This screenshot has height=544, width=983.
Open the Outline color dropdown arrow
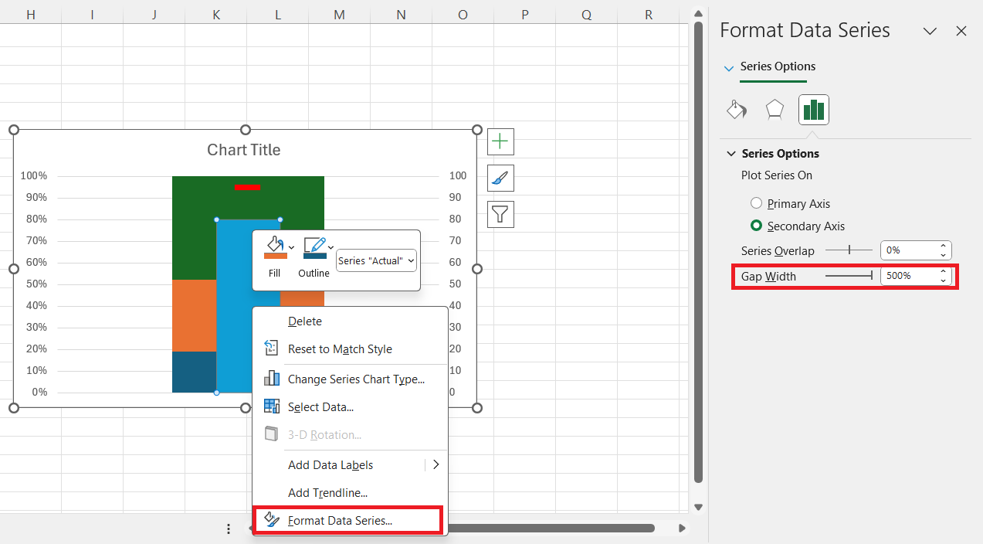[x=331, y=247]
